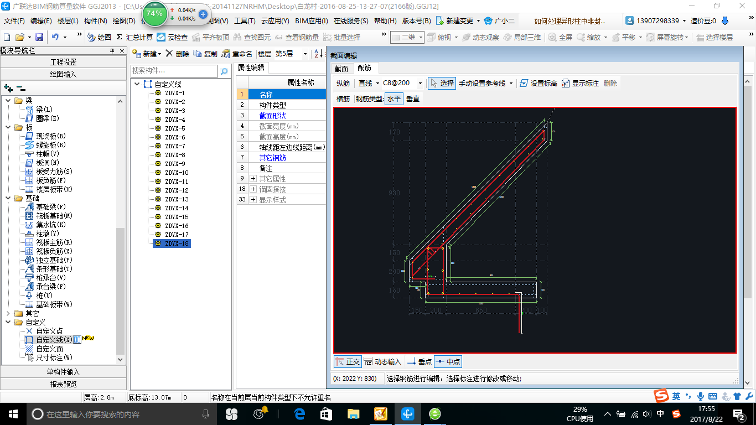
Task: Open 云检查 cloud check
Action: tap(172, 37)
